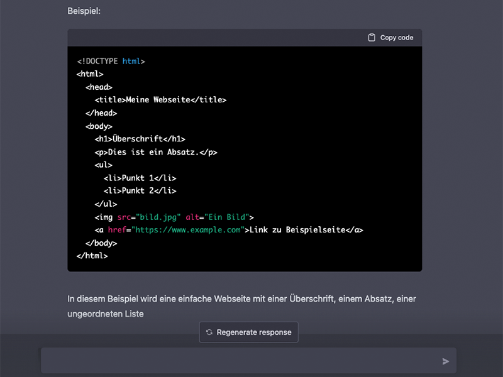Viewport: 503px width, 377px height.
Task: Click the "Regenerate response" button
Action: pyautogui.click(x=248, y=332)
